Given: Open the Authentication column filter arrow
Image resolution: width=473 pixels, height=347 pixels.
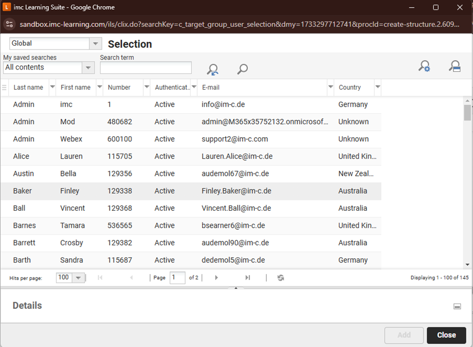Looking at the screenshot, I should click(194, 87).
